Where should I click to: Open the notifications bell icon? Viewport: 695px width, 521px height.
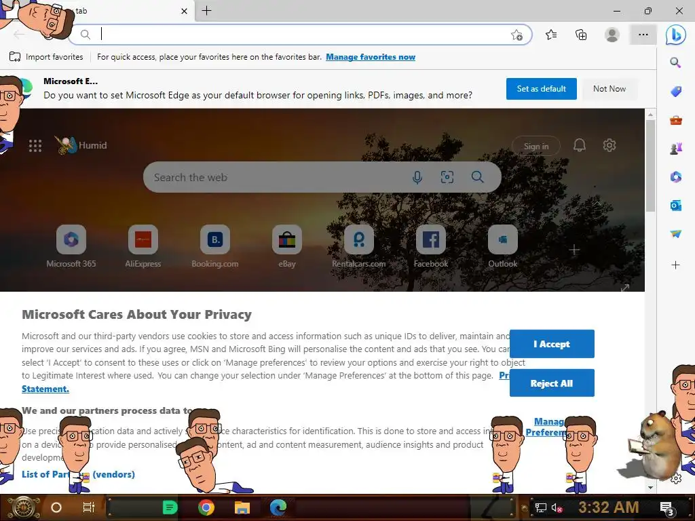(x=580, y=145)
